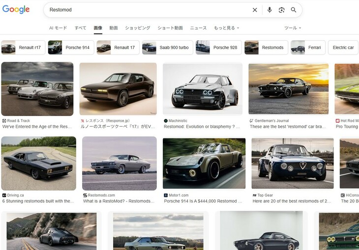Image resolution: width=359 pixels, height=250 pixels.
Task: Open the ツール dropdown
Action: point(293,28)
